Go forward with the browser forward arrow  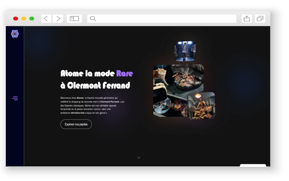(x=58, y=18)
